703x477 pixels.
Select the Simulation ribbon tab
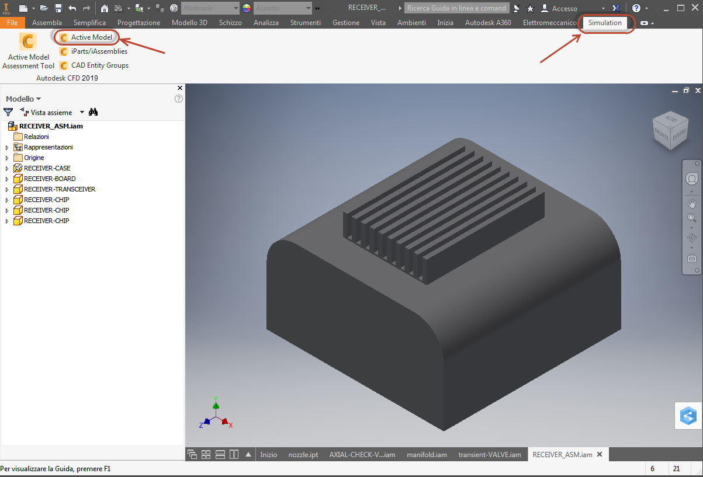605,23
